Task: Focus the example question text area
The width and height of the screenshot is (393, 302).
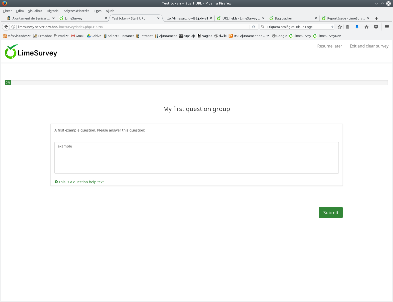Action: click(x=196, y=157)
